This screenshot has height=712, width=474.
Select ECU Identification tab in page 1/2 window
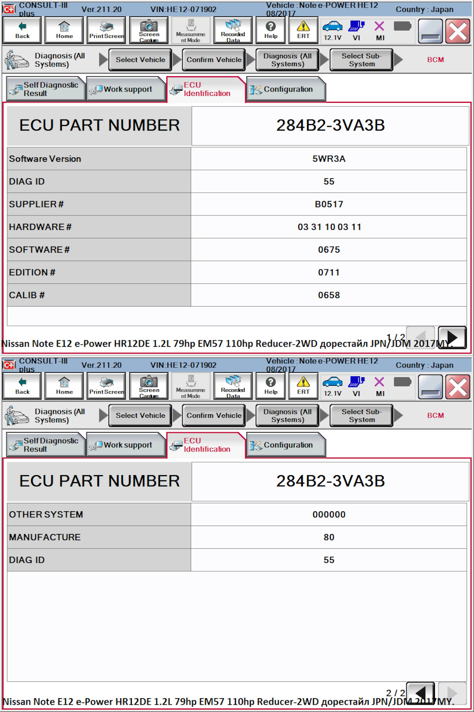tap(206, 89)
